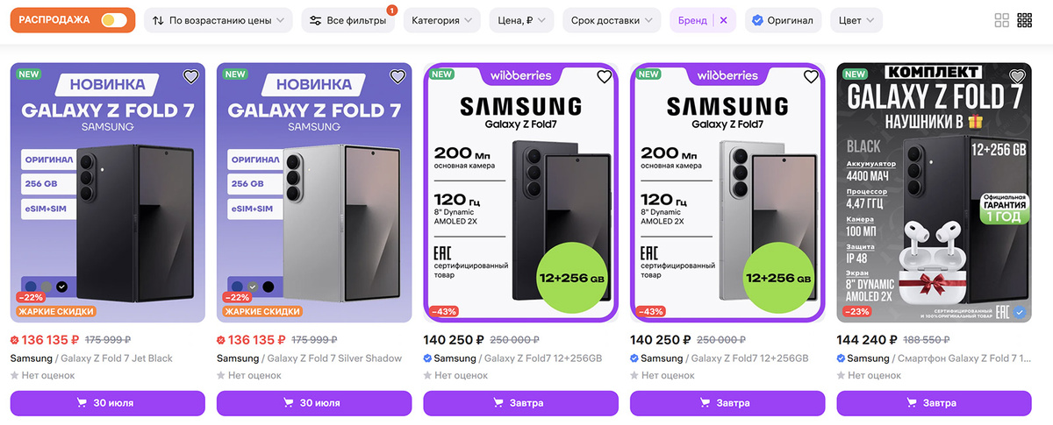The width and height of the screenshot is (1053, 425).
Task: Click heart on 144 240 ₽ bundle card
Action: 1017,77
